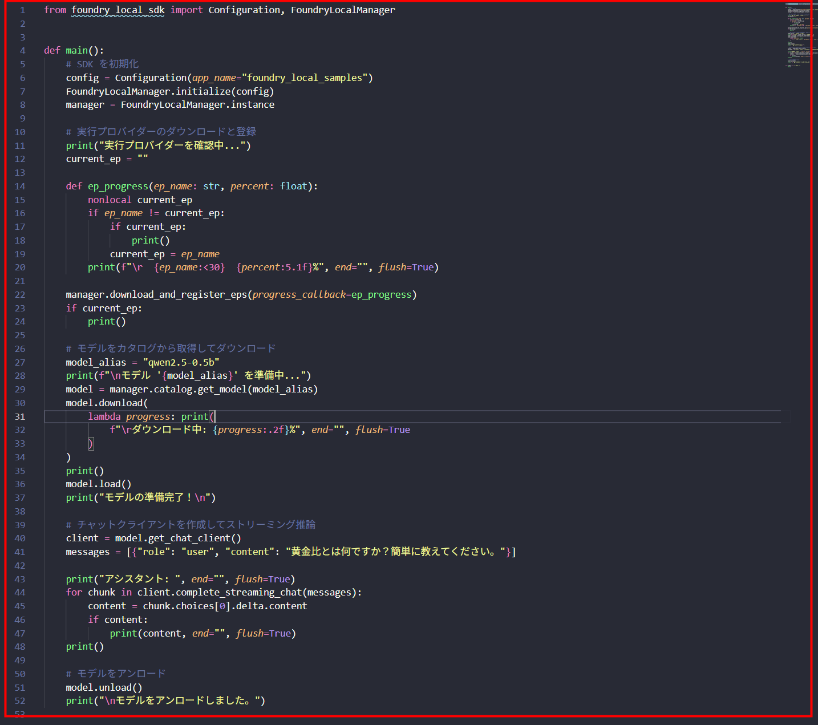Click line number 52 in the gutter
The image size is (818, 725).
click(x=20, y=700)
